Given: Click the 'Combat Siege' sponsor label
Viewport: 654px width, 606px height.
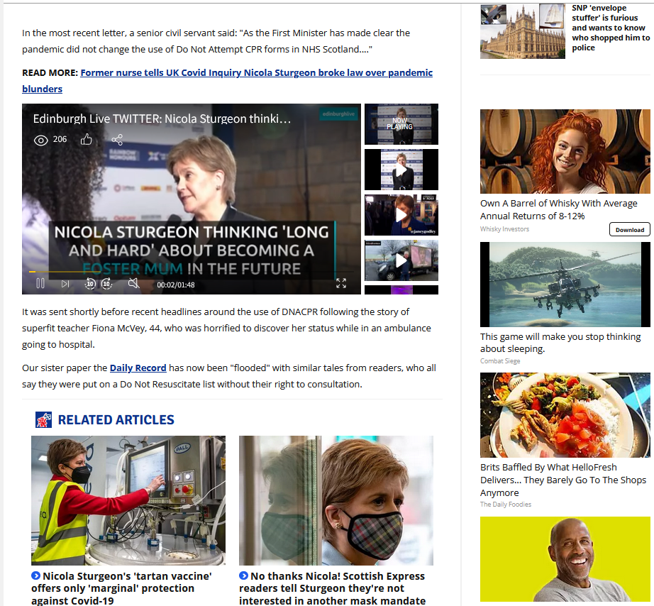Looking at the screenshot, I should [500, 361].
